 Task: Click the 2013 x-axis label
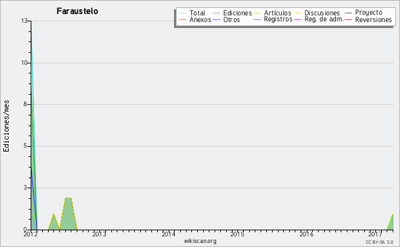(99, 234)
